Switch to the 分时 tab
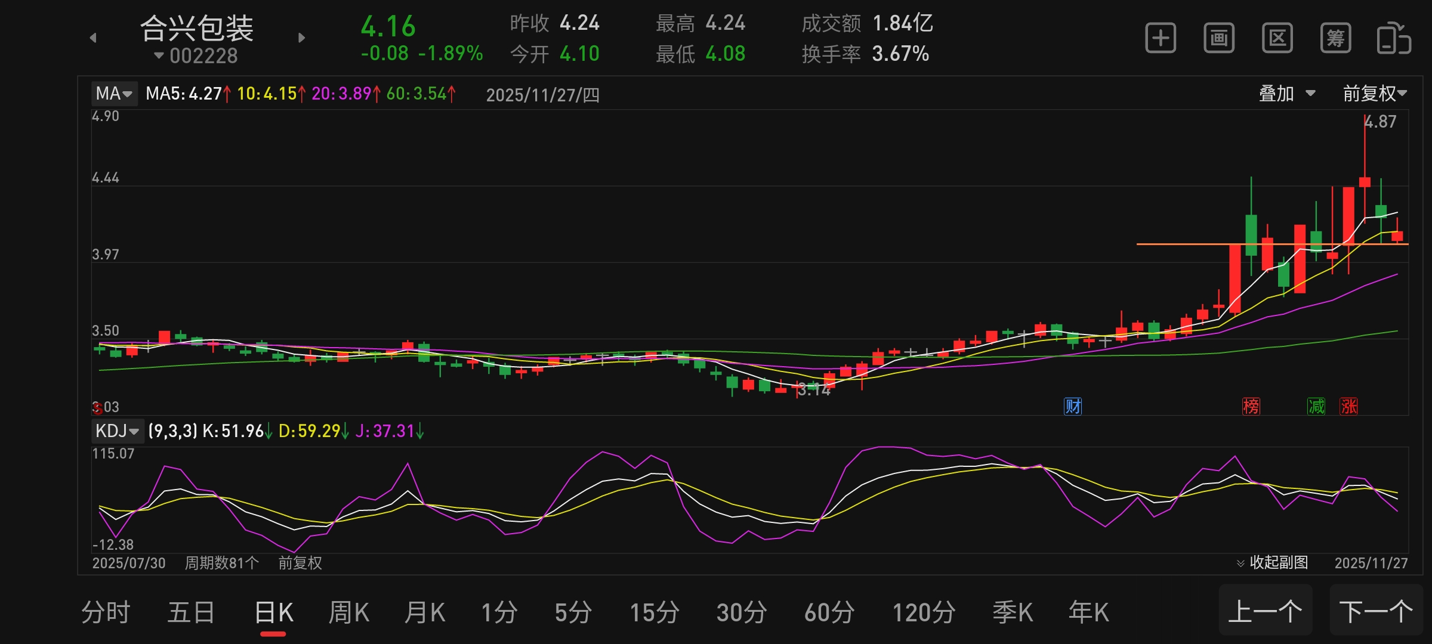The image size is (1432, 644). tap(106, 612)
